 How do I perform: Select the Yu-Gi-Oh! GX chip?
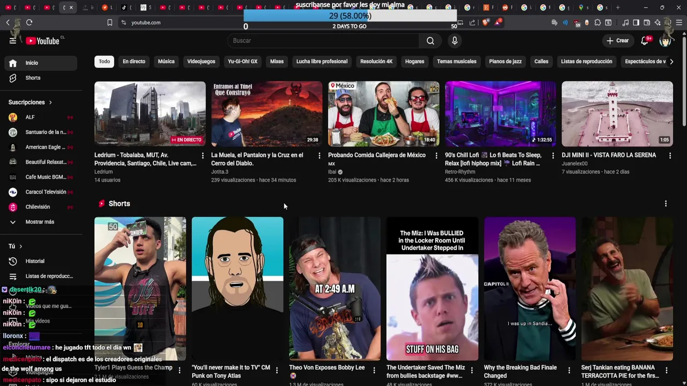243,62
